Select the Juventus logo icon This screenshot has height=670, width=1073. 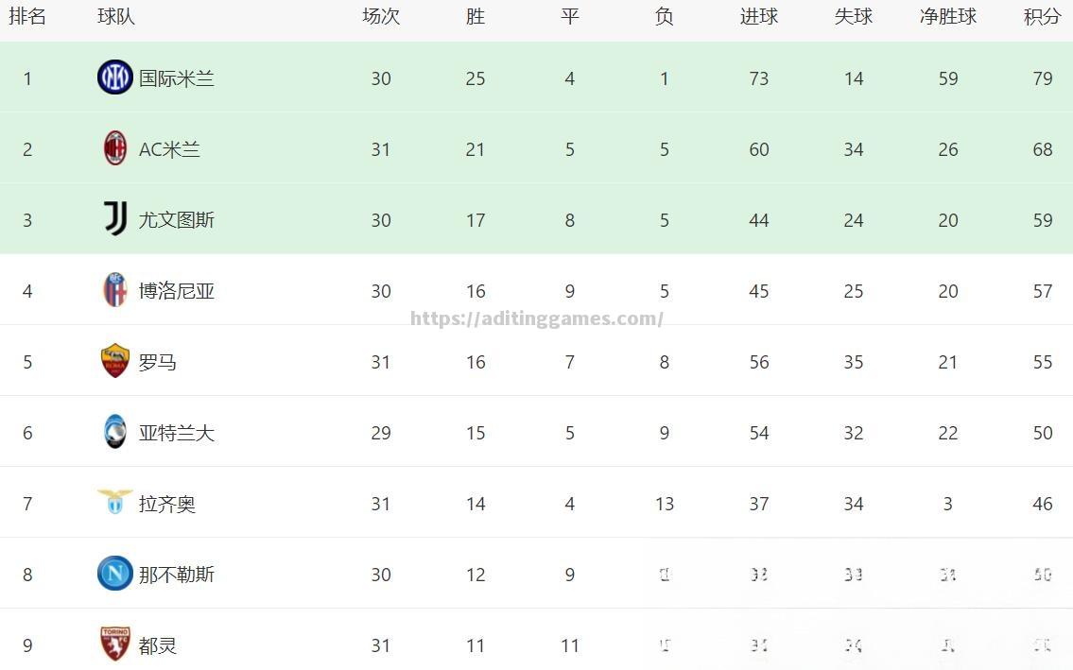[x=115, y=219]
